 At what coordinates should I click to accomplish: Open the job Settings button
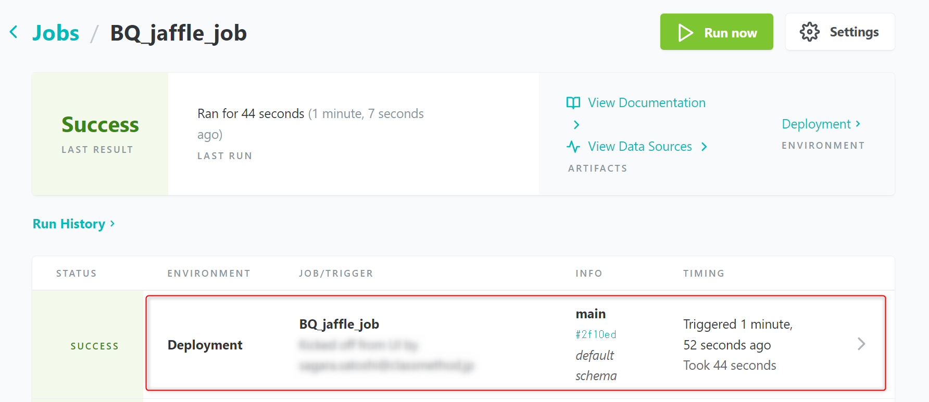pyautogui.click(x=839, y=32)
